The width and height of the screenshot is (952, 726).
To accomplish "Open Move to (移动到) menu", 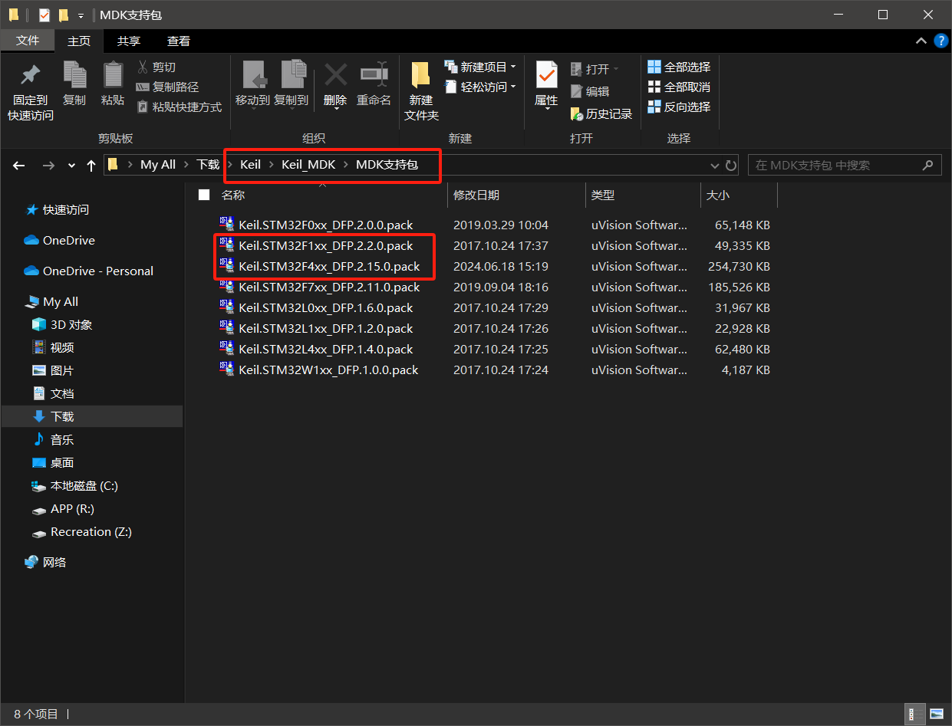I will 252,84.
